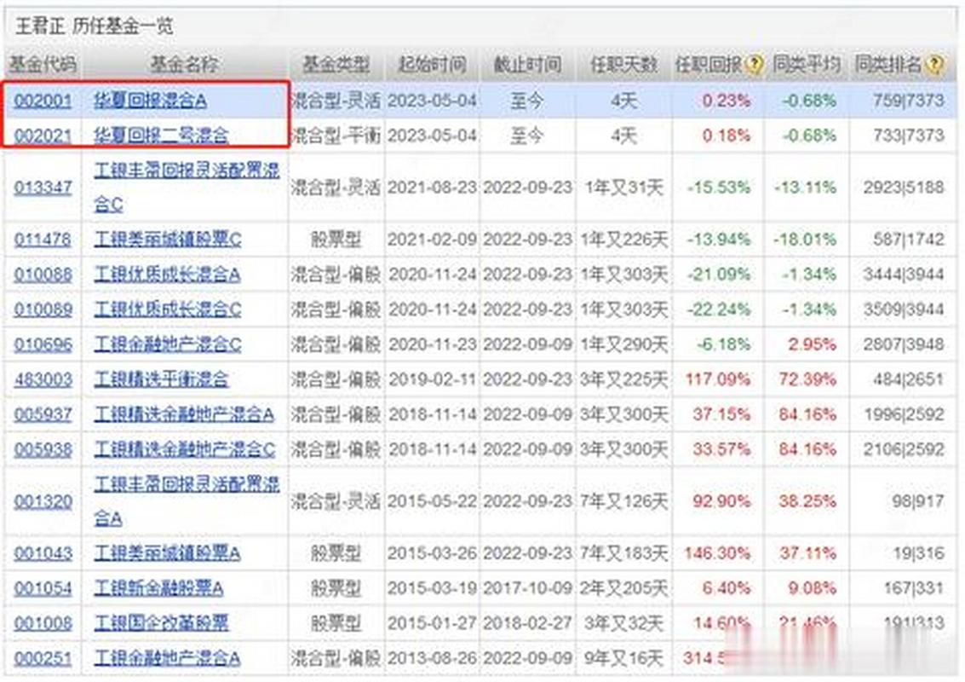Viewport: 965px width, 682px height.
Task: Open the 工银金融地产混合A fund link
Action: pyautogui.click(x=167, y=659)
